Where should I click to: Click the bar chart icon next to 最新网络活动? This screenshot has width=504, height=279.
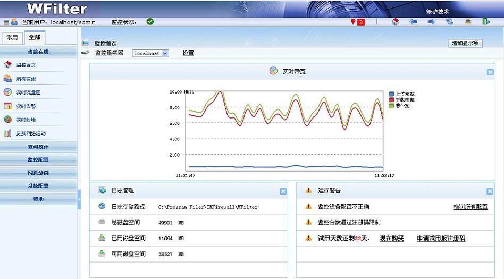coord(8,133)
